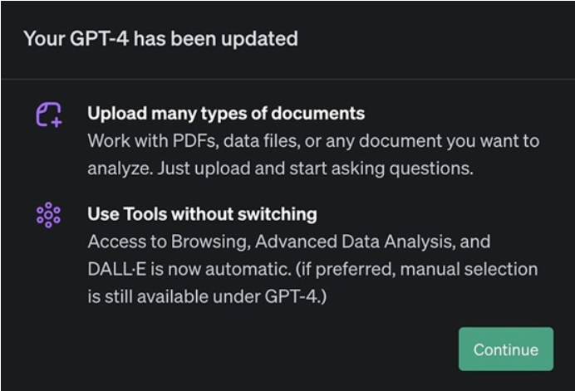Click 'Just upload and start asking questions' sentence

pos(316,169)
